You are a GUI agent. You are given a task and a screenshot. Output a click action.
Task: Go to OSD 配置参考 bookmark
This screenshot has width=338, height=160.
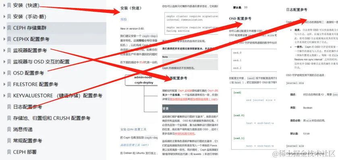point(29,73)
